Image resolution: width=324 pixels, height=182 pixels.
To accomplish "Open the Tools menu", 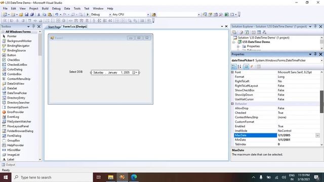I will pos(77,9).
